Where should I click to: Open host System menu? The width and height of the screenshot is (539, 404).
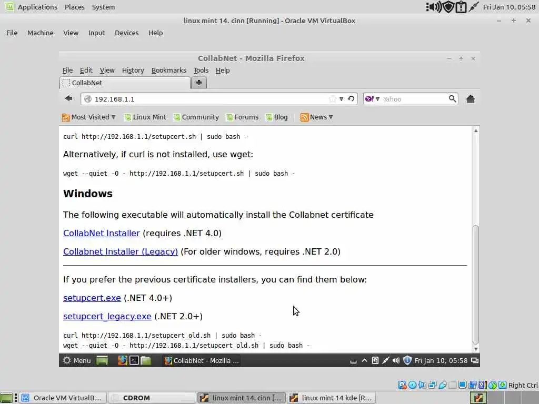point(103,7)
